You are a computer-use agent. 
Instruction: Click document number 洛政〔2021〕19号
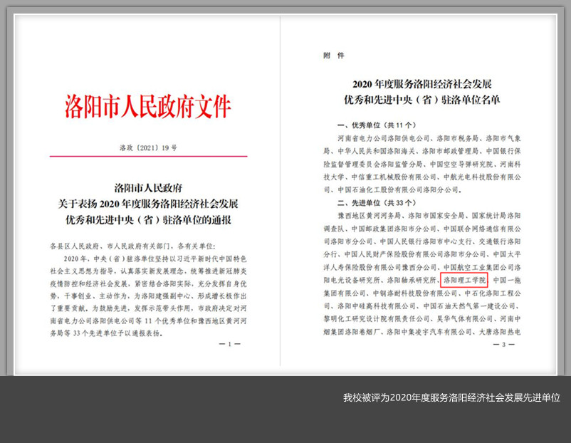tap(148, 147)
